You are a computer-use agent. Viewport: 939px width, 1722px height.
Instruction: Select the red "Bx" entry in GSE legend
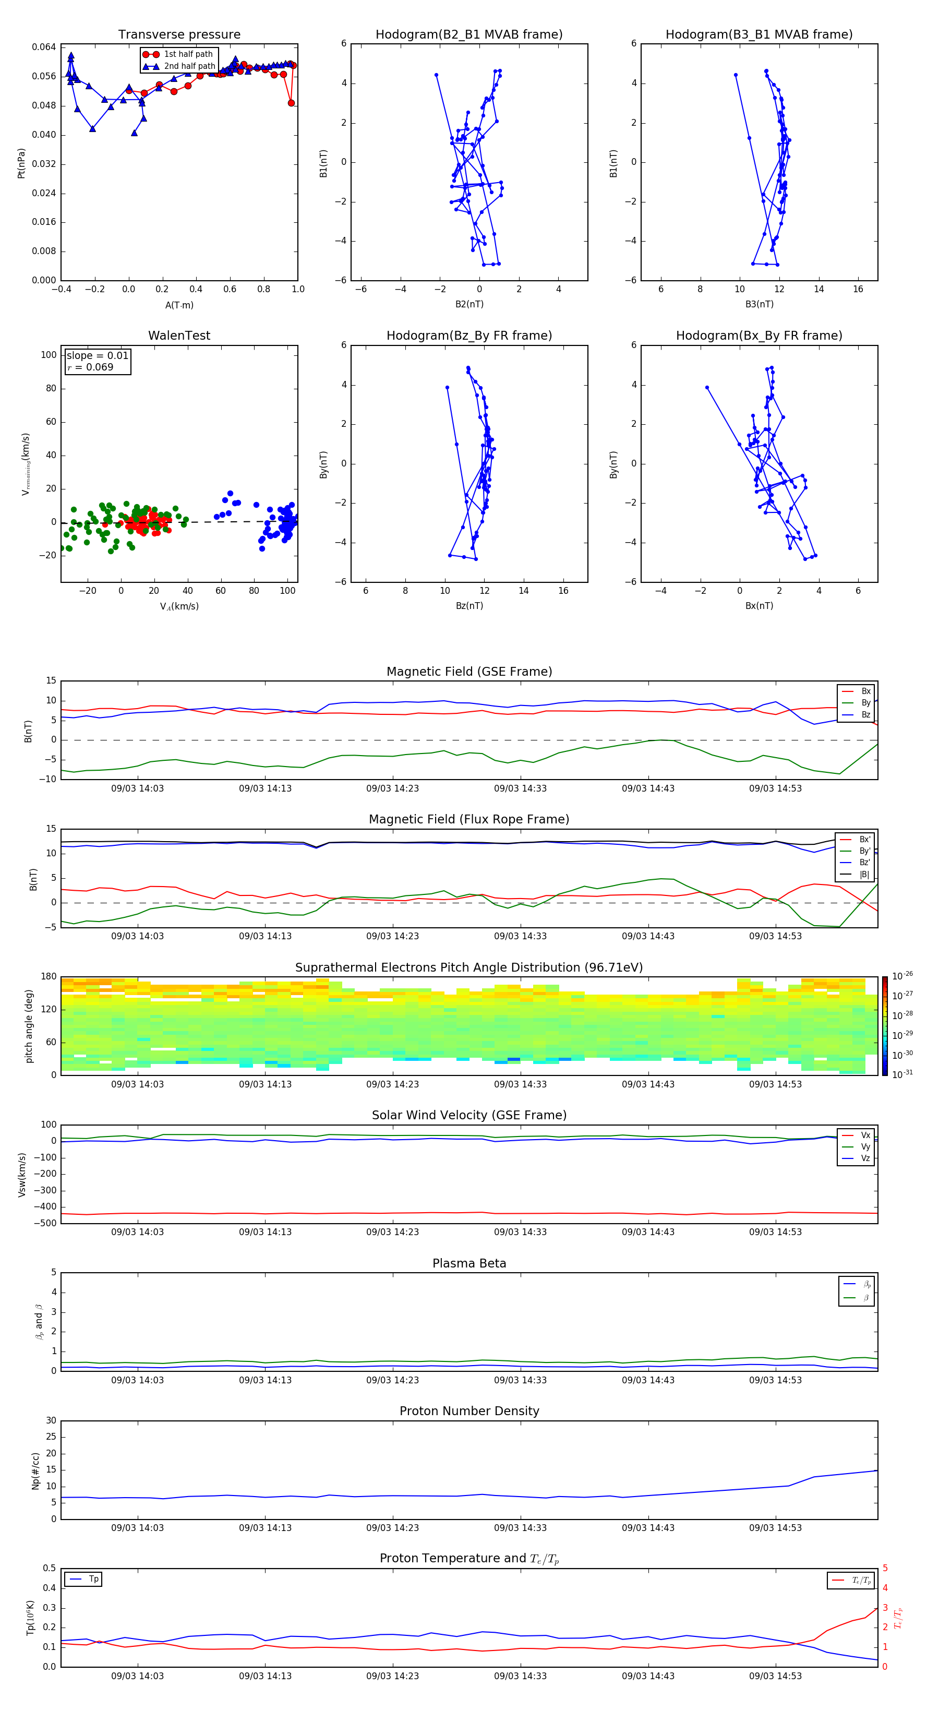[856, 691]
